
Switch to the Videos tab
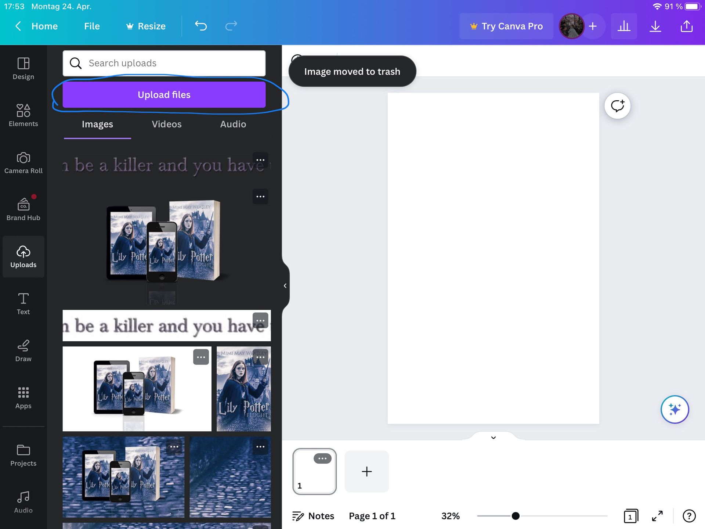pos(167,124)
